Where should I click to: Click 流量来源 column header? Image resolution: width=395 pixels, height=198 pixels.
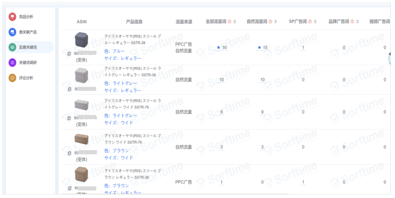184,22
